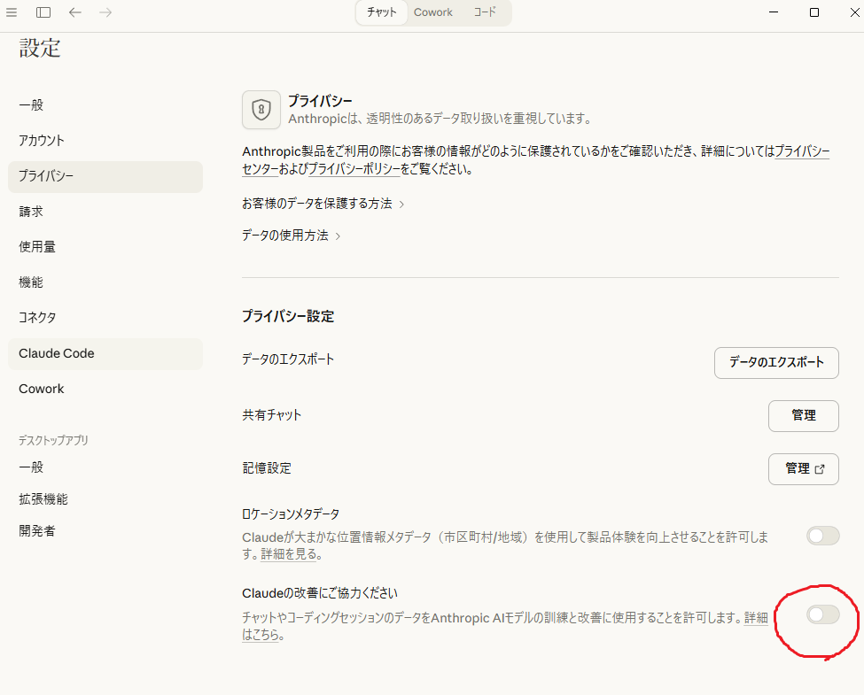This screenshot has width=864, height=695.
Task: Click 管理 button for 共有チャット
Action: point(803,415)
